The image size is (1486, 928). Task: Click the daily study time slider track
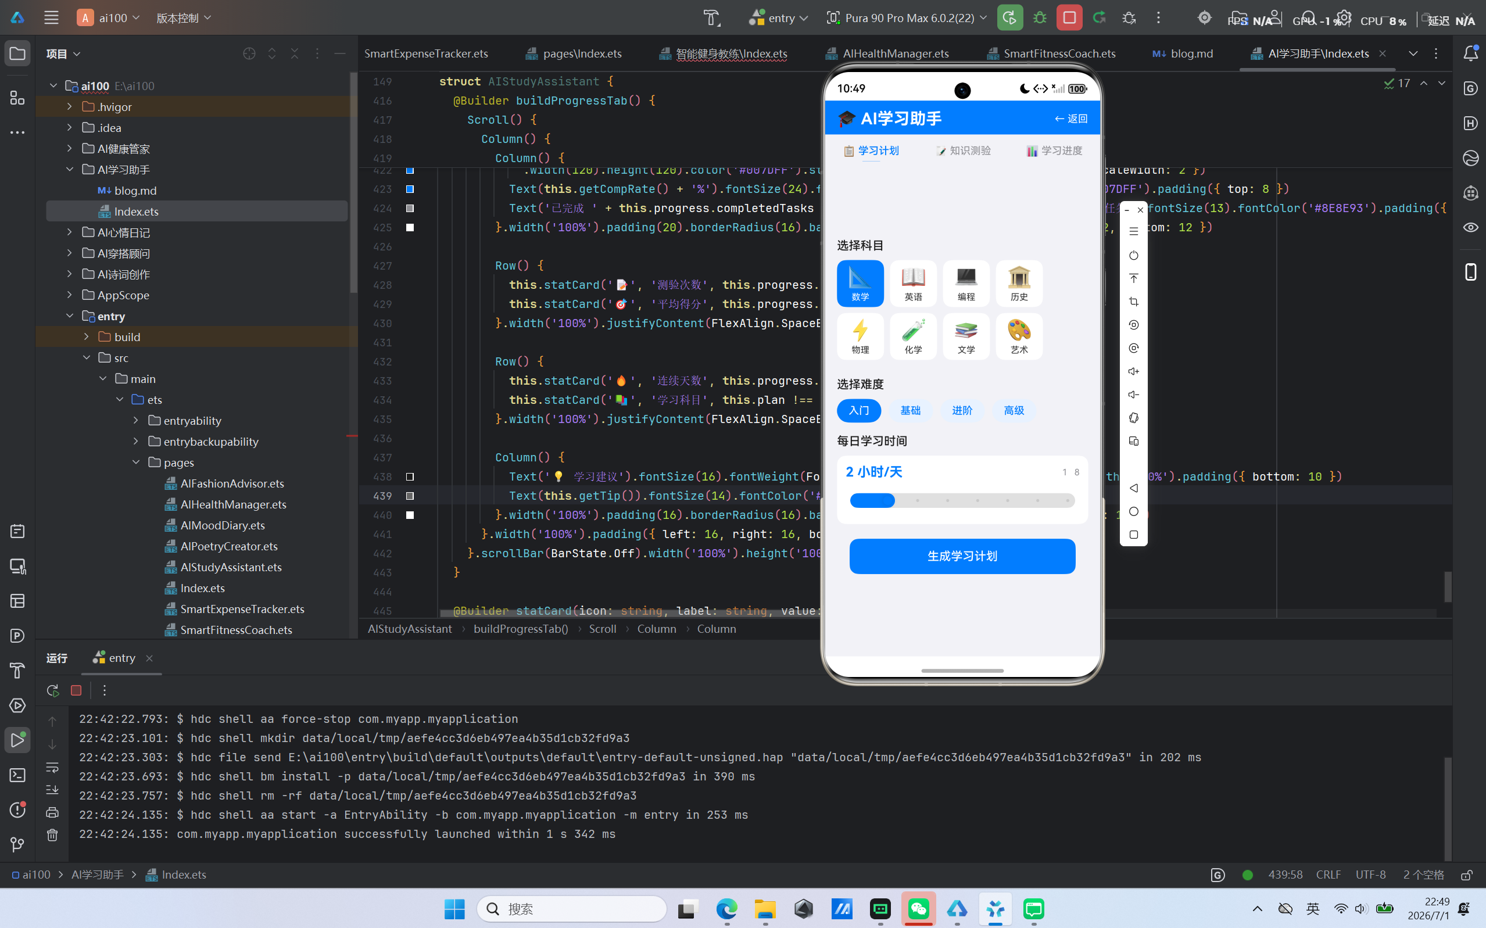[962, 501]
